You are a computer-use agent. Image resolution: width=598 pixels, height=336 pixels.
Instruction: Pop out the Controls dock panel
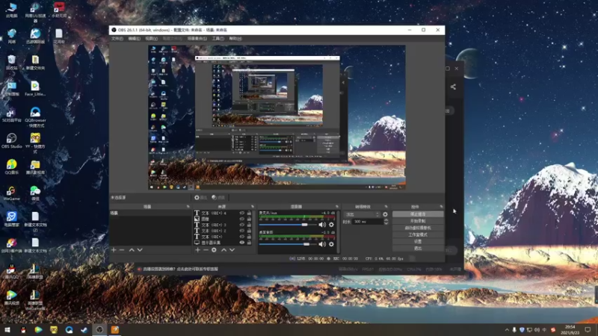point(441,207)
